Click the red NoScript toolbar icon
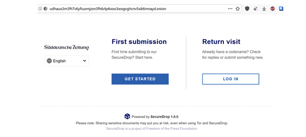The image size is (306, 137). [273, 9]
